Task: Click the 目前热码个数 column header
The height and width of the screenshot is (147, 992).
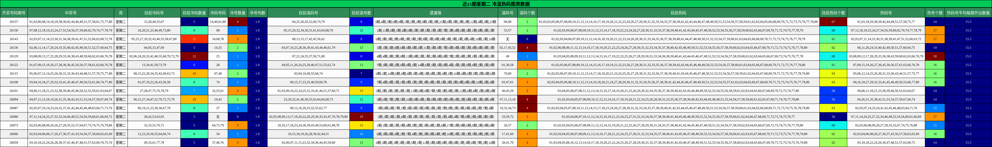Action: click(833, 13)
